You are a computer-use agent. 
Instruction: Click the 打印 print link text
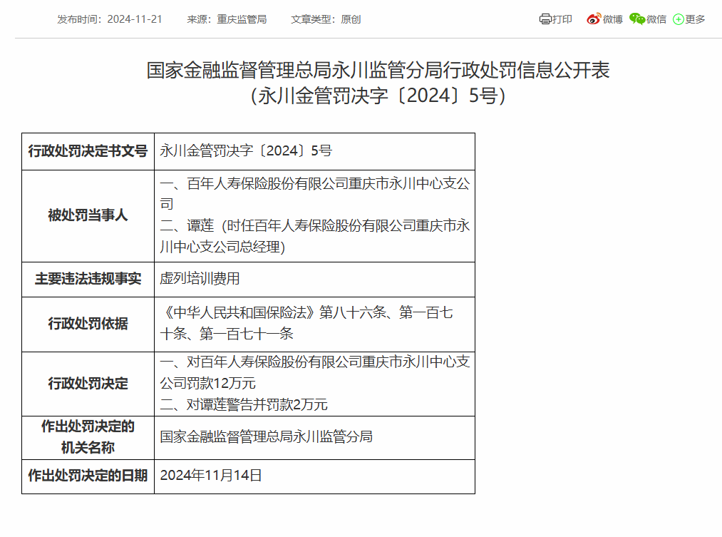562,19
